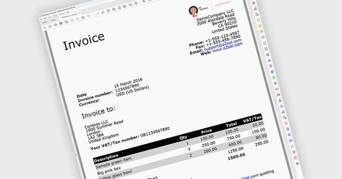Click invoice number 1234567890
The height and width of the screenshot is (179, 342).
coord(127,88)
